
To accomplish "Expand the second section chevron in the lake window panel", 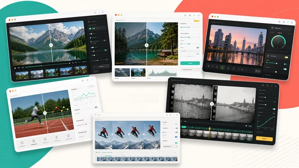I will click(199, 34).
